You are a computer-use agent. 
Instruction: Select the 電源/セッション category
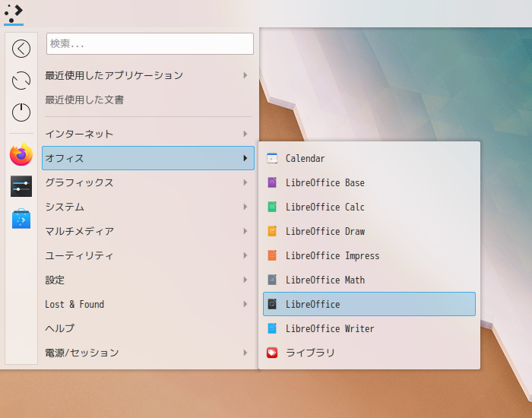(148, 353)
